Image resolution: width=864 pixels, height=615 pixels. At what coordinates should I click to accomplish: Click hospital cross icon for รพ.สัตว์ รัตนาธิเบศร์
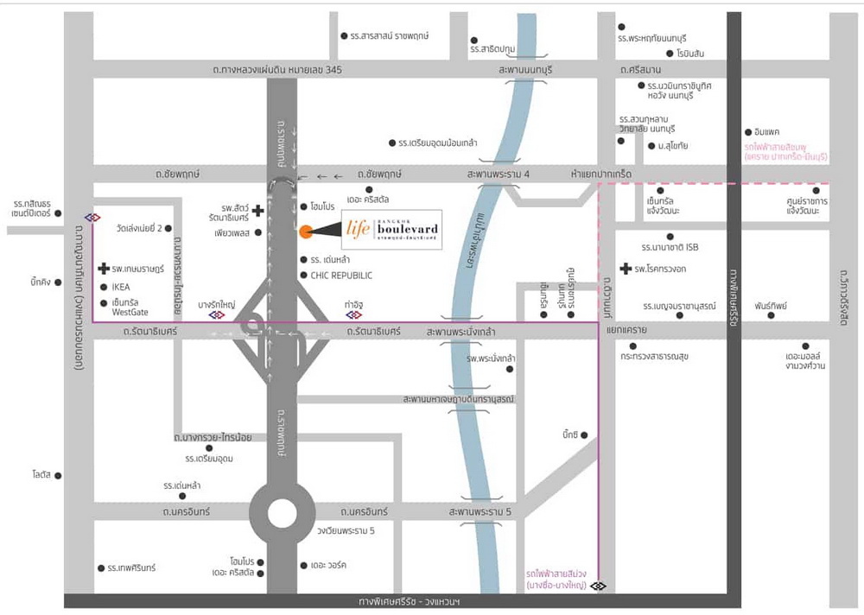click(257, 210)
